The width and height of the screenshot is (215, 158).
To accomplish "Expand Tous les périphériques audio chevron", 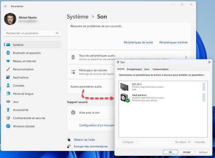I will point(186,57).
